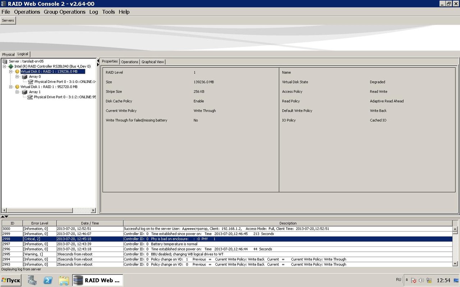Click the log list scroll up arrow
Viewport: 460px width, 287px height.
455,229
